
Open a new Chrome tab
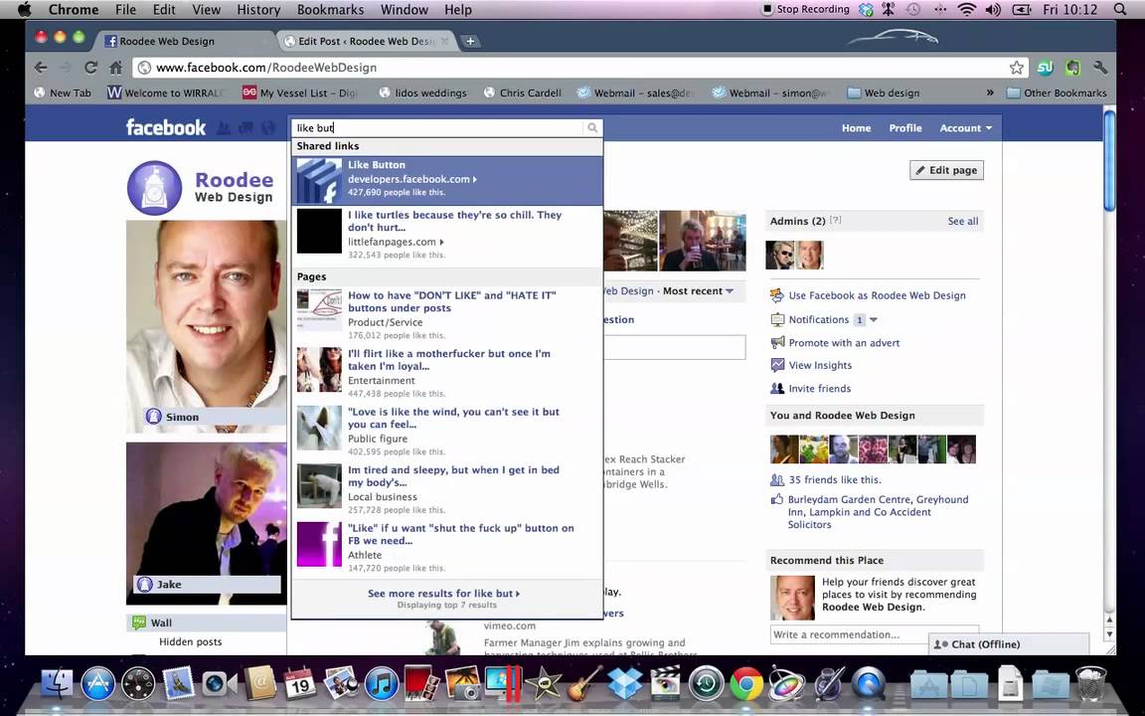470,41
